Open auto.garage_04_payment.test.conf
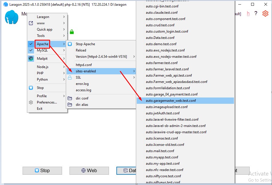Viewport: 272px width, 185px height. point(185,94)
